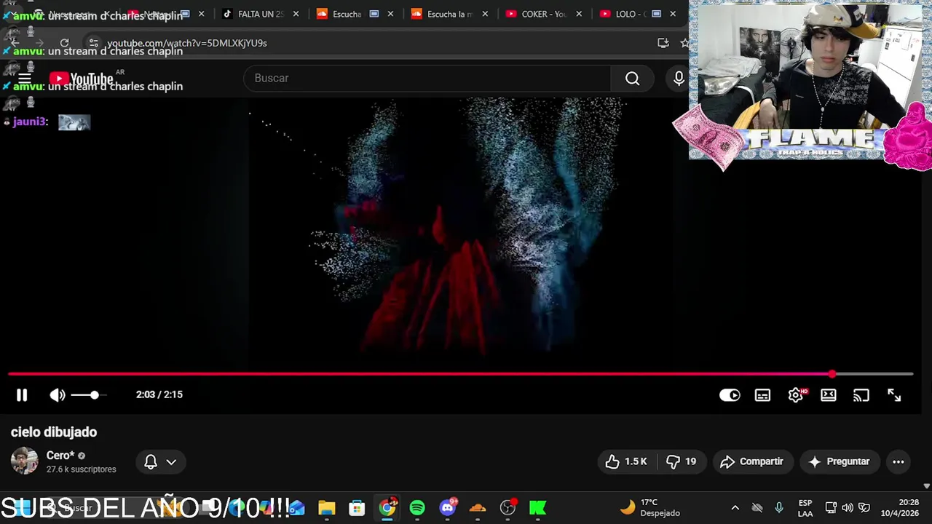Open weather widget 17°C Despejado
This screenshot has width=932, height=524.
[650, 508]
